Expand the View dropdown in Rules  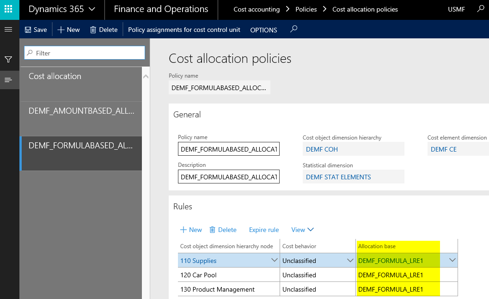click(x=302, y=230)
